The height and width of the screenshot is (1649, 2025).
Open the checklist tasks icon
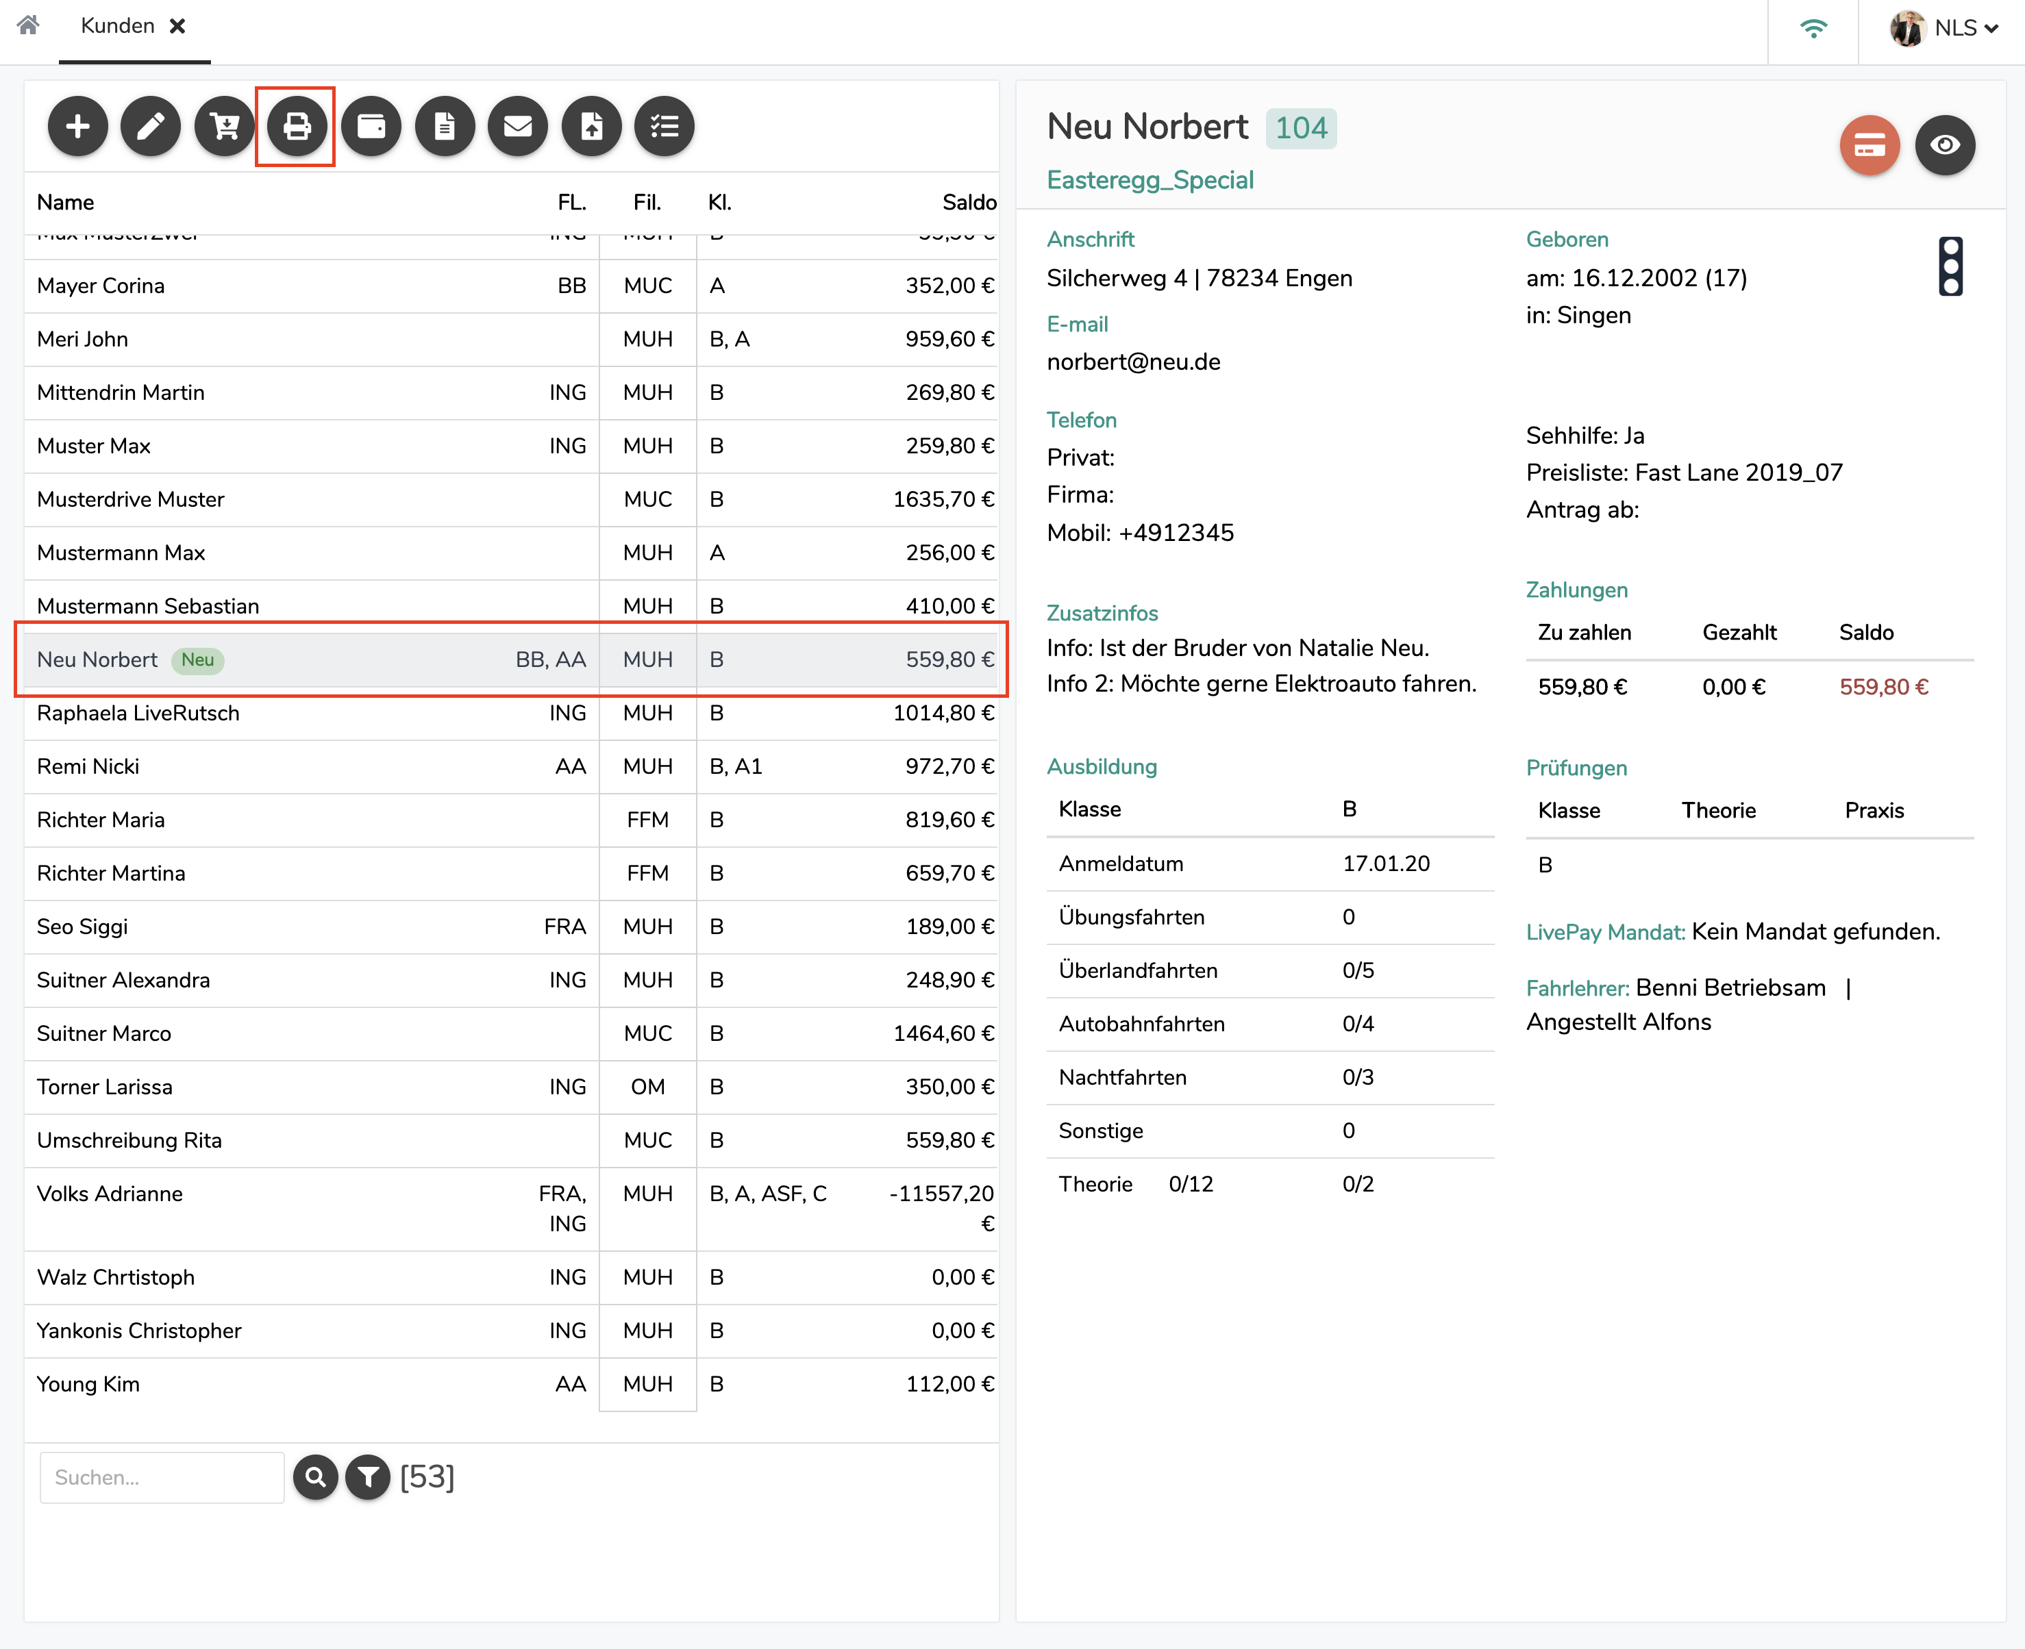pyautogui.click(x=664, y=125)
